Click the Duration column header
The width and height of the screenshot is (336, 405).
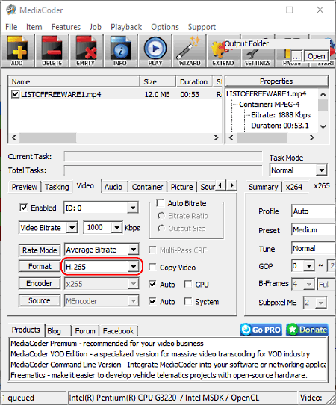(194, 82)
